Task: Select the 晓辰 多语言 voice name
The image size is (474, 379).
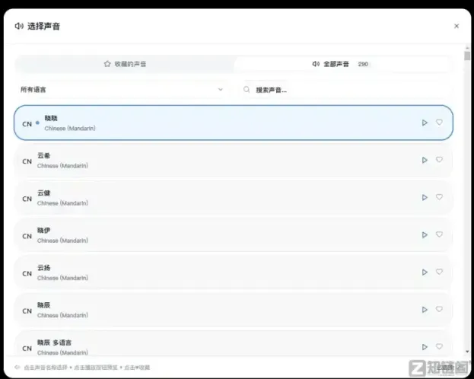Action: (x=54, y=342)
